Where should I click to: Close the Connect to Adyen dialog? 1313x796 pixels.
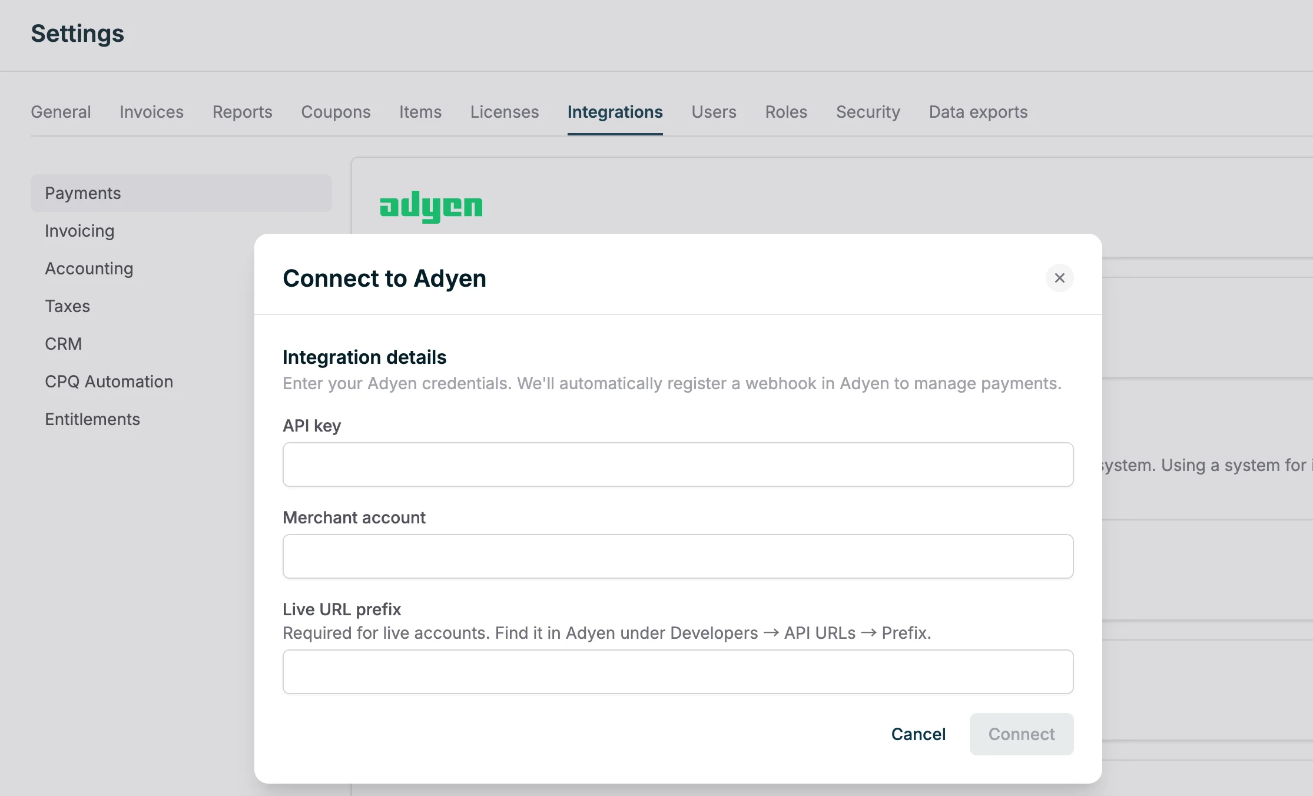tap(1059, 278)
